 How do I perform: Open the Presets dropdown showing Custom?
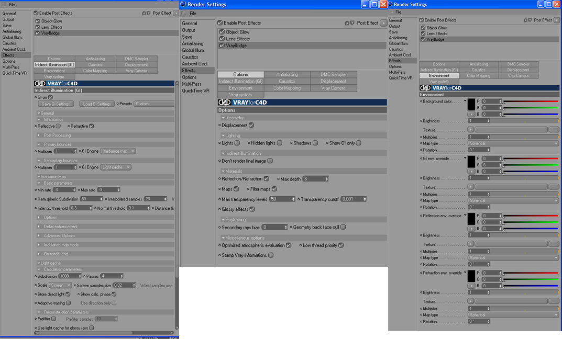tap(154, 104)
